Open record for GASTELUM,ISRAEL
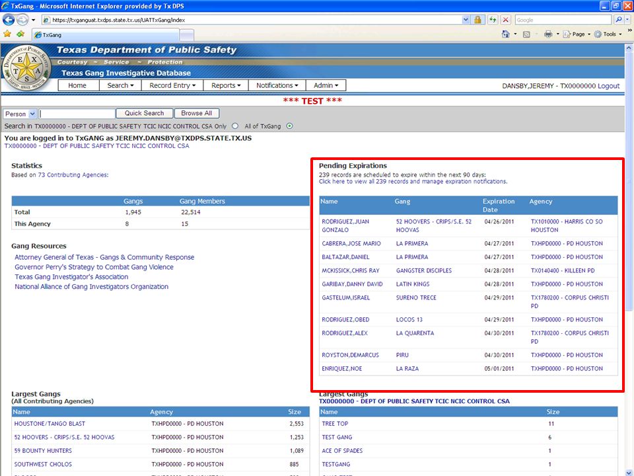The height and width of the screenshot is (476, 634). (x=345, y=298)
